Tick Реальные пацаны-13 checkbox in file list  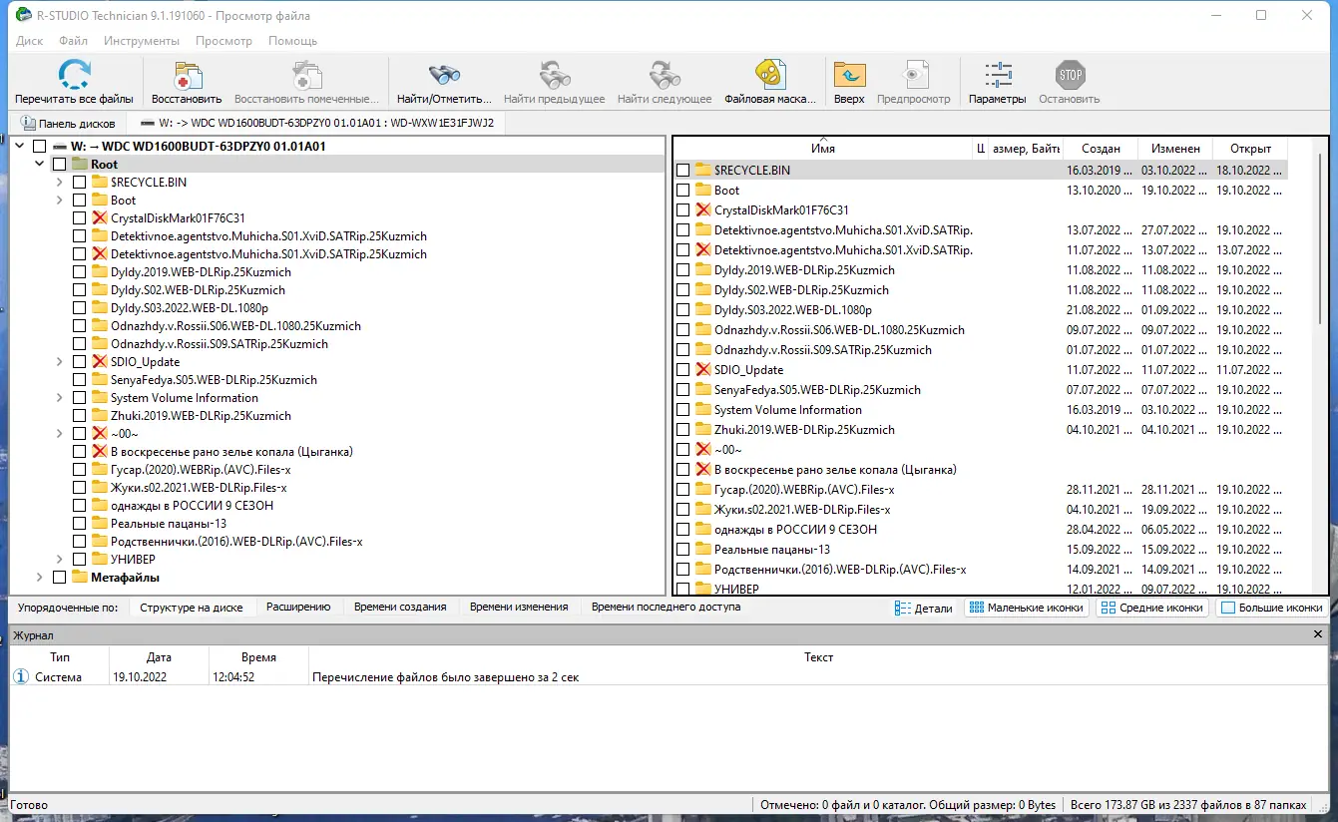(x=682, y=550)
